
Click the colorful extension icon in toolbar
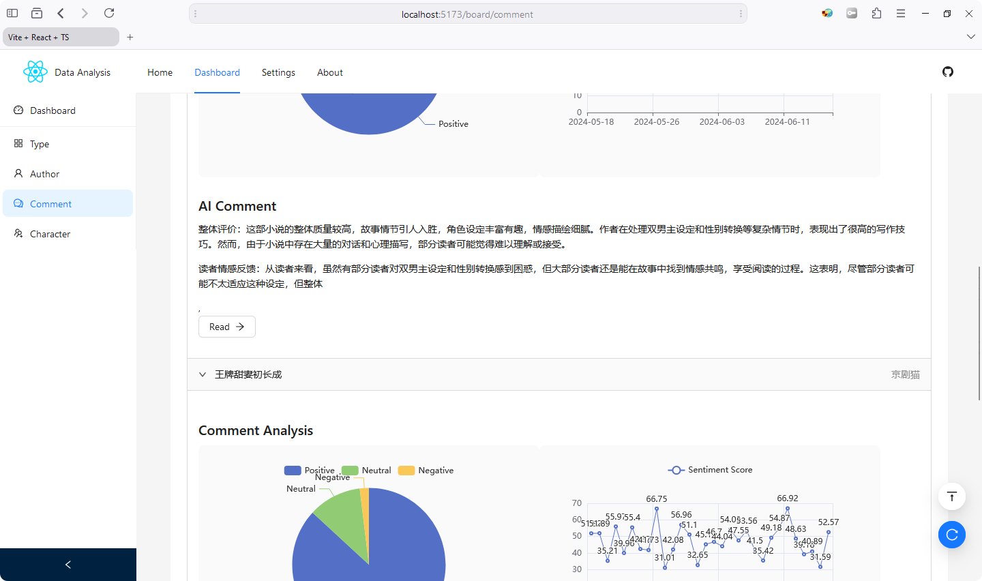827,13
